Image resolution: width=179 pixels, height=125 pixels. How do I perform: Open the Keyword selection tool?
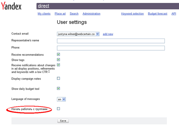point(132,14)
